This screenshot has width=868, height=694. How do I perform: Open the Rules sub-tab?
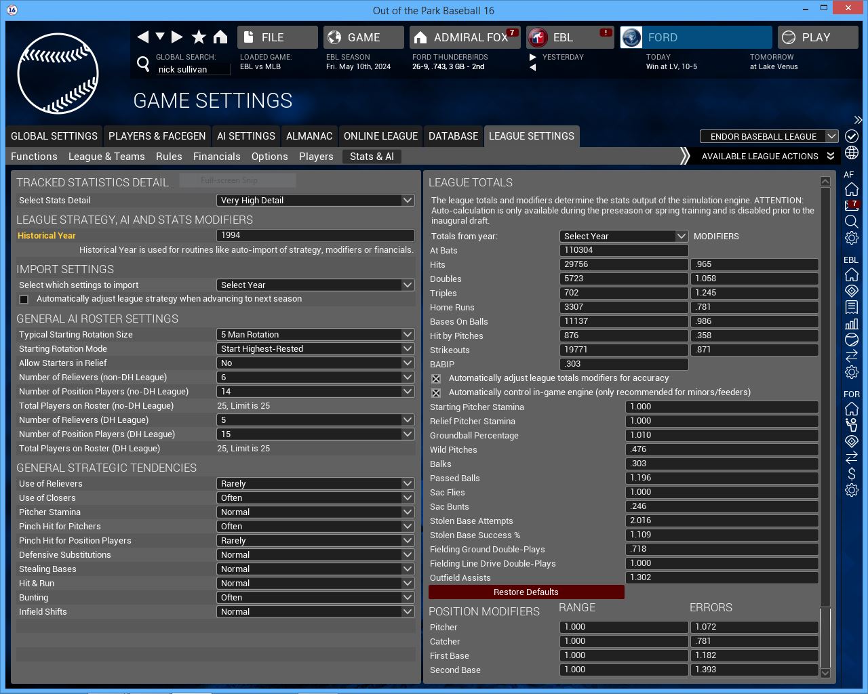click(169, 157)
